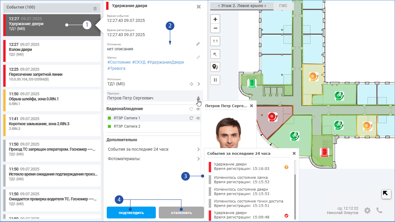Zoom out on the floor map

[215, 28]
